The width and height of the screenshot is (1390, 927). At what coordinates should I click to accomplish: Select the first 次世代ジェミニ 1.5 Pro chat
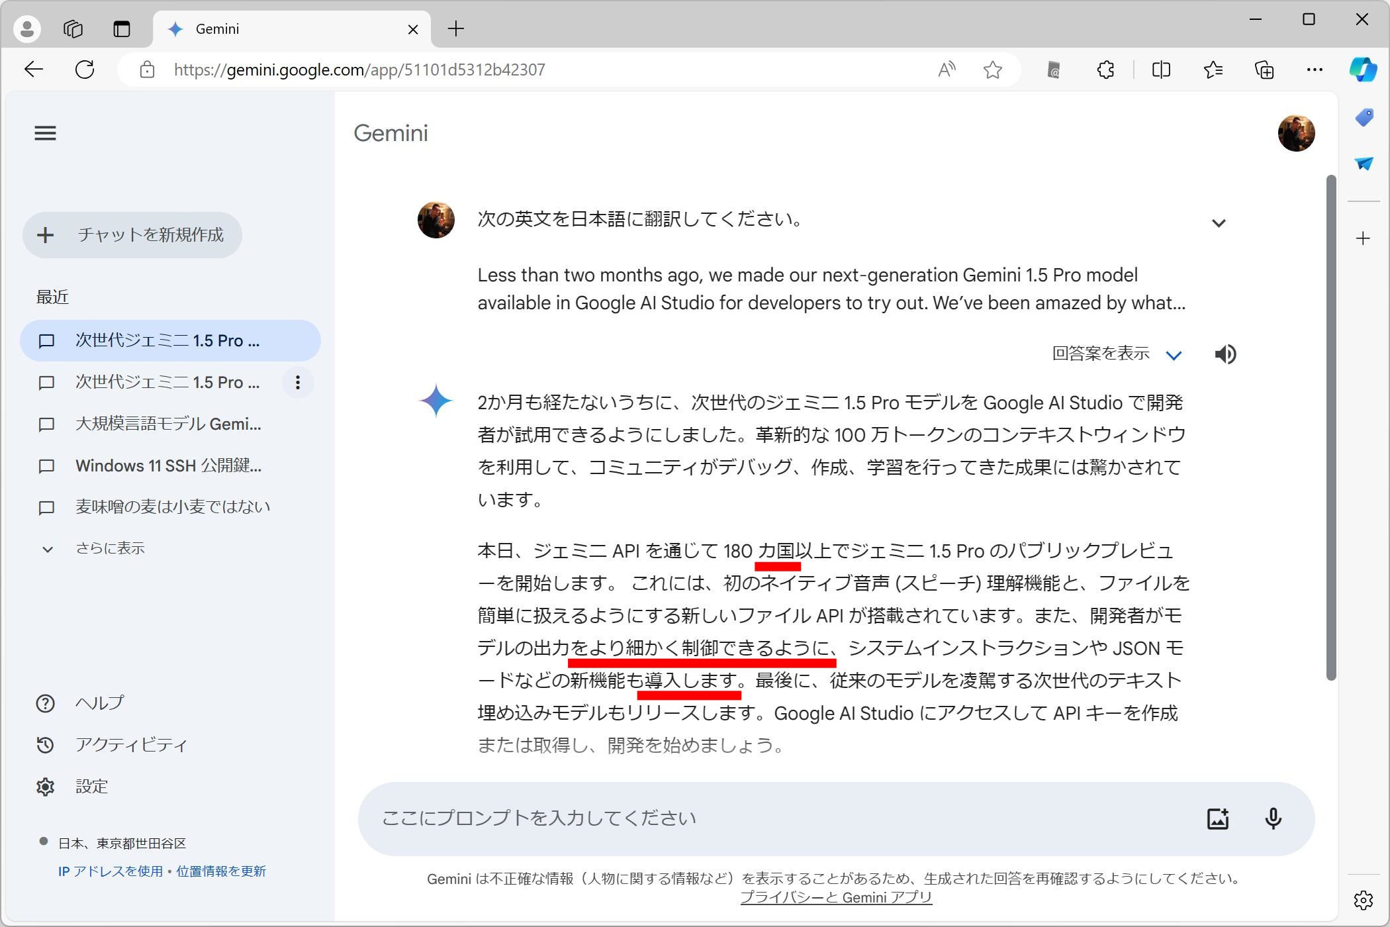(170, 341)
